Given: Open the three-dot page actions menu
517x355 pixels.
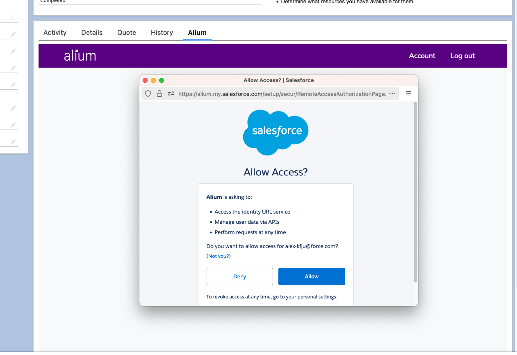Looking at the screenshot, I should click(x=392, y=93).
